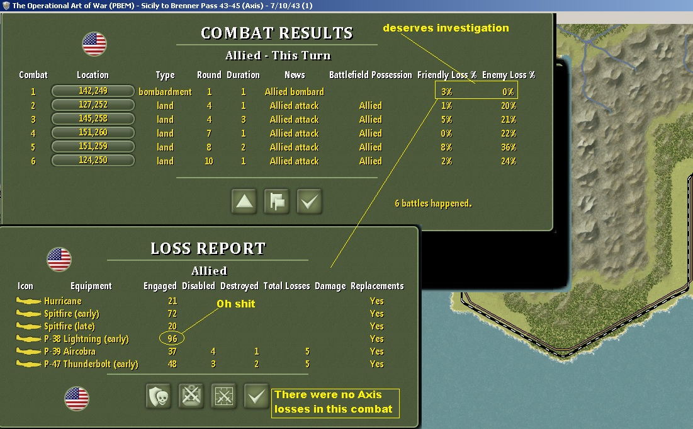This screenshot has width=693, height=429.
Task: Go to location 142,249
Action: pyautogui.click(x=93, y=91)
